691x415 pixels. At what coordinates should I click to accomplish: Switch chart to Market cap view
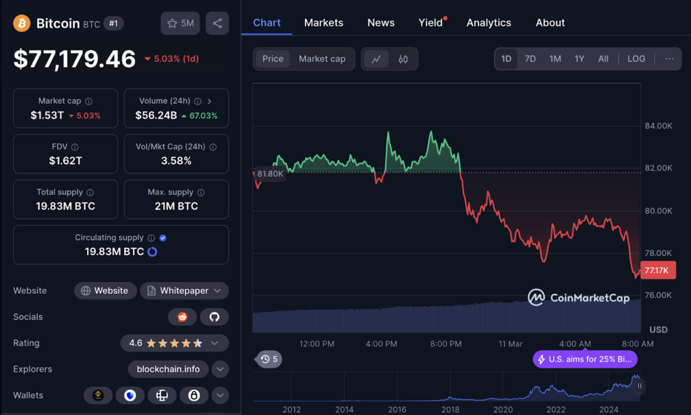tap(322, 59)
